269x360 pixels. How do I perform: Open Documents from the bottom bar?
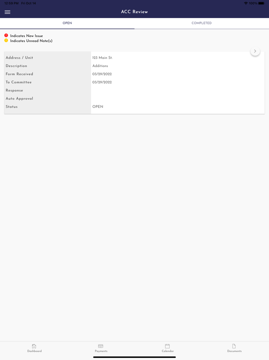tap(234, 346)
